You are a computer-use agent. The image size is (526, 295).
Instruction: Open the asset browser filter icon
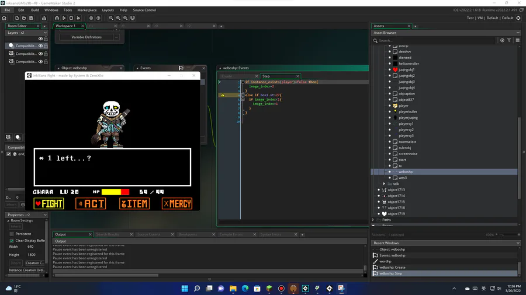(509, 40)
